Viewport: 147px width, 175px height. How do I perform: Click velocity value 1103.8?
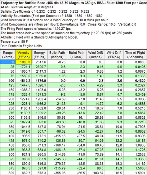24,117
